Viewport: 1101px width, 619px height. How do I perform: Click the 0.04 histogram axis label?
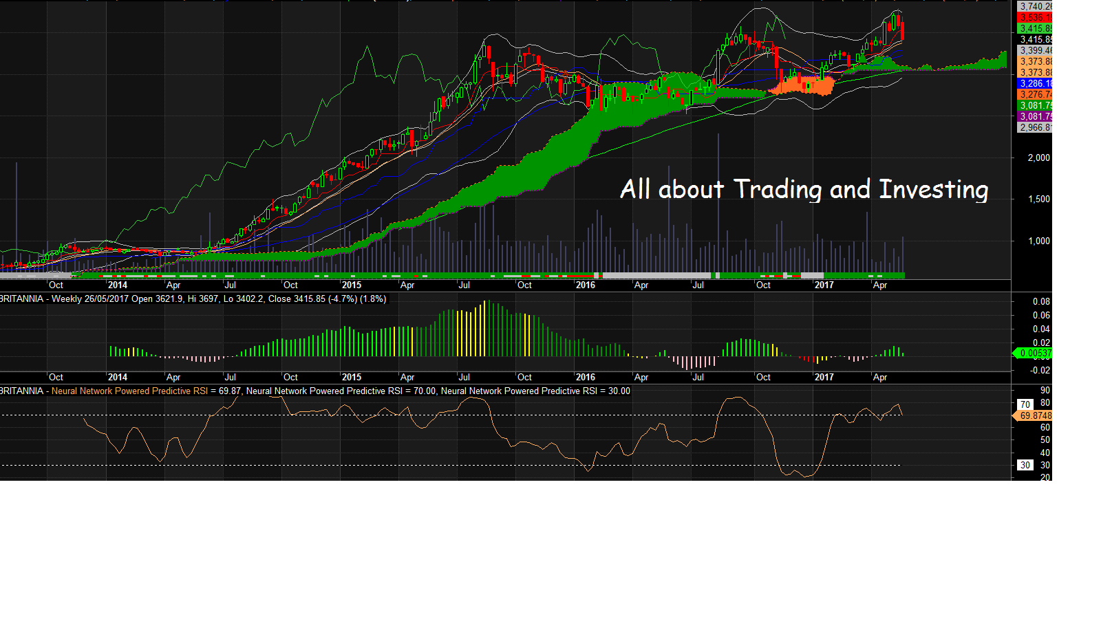coord(1041,329)
